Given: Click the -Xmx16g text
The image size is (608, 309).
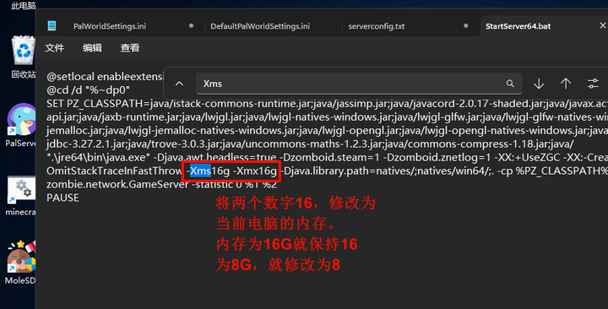Looking at the screenshot, I should [x=255, y=171].
